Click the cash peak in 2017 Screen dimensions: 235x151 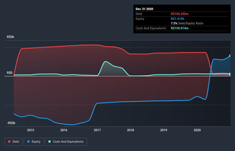106,61
